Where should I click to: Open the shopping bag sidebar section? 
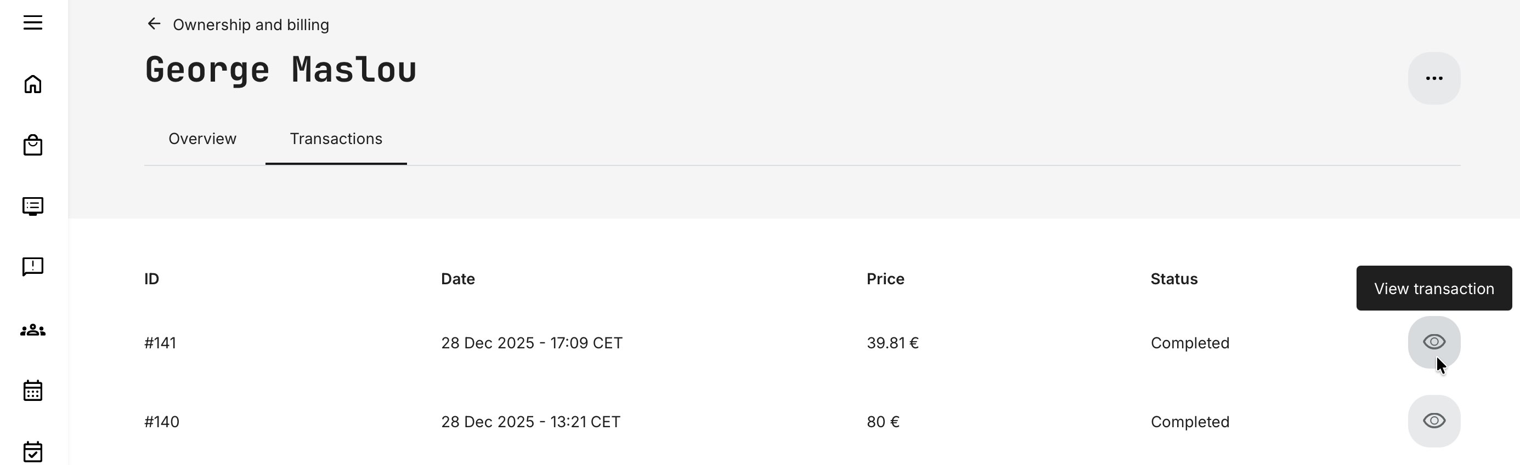(x=33, y=145)
